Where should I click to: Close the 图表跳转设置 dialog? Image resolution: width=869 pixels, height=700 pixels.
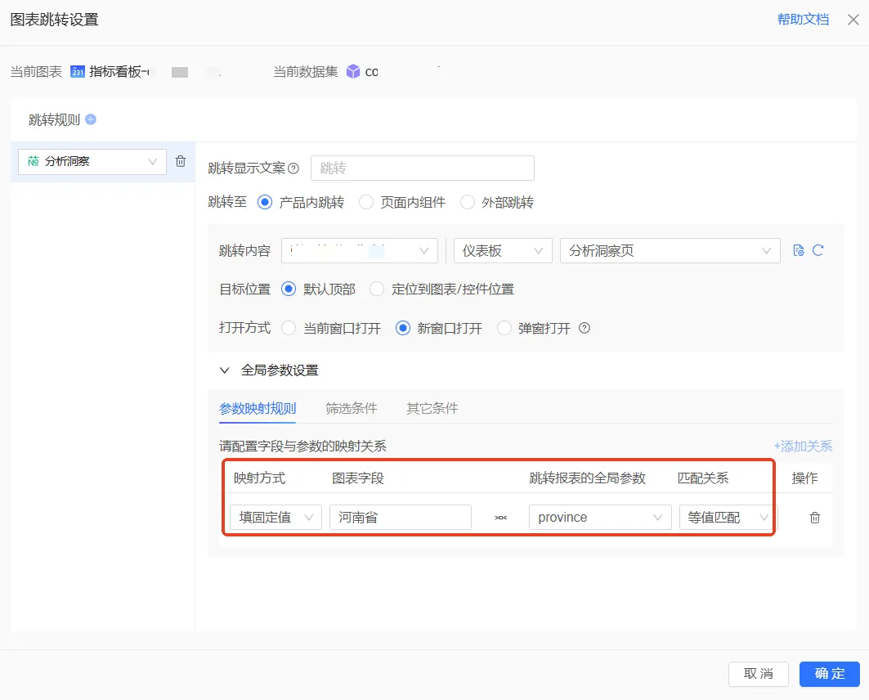(853, 20)
